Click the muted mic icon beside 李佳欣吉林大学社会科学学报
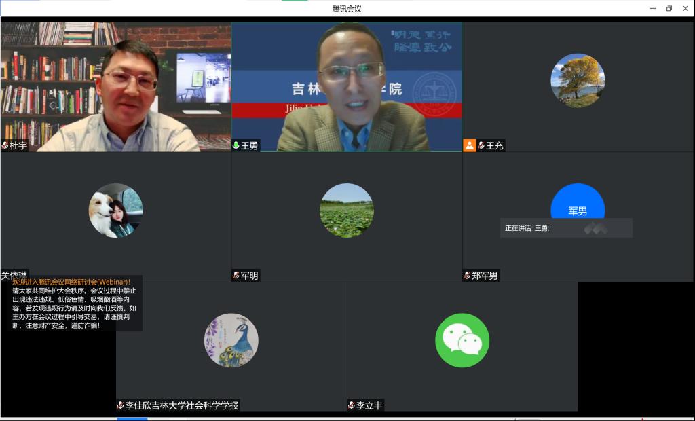 [121, 405]
